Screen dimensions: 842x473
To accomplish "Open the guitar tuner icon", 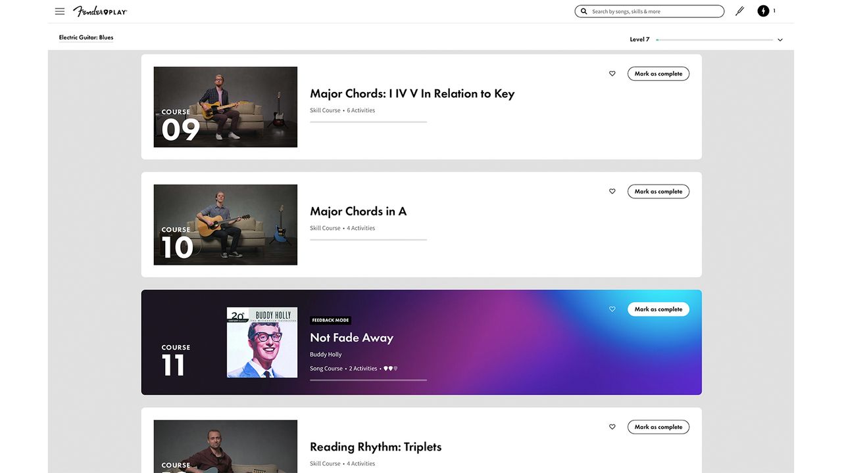I will (x=739, y=11).
